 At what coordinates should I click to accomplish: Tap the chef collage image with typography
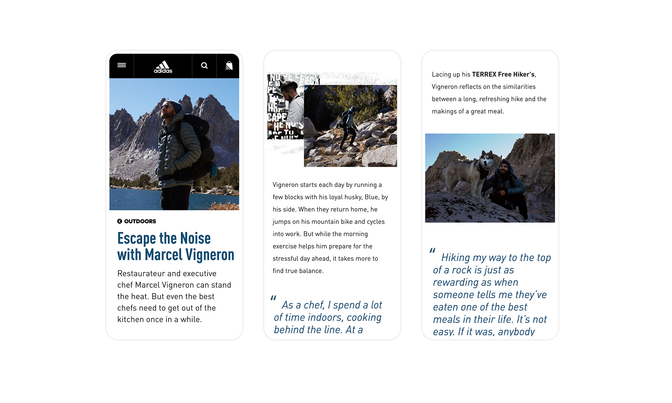tap(285, 106)
